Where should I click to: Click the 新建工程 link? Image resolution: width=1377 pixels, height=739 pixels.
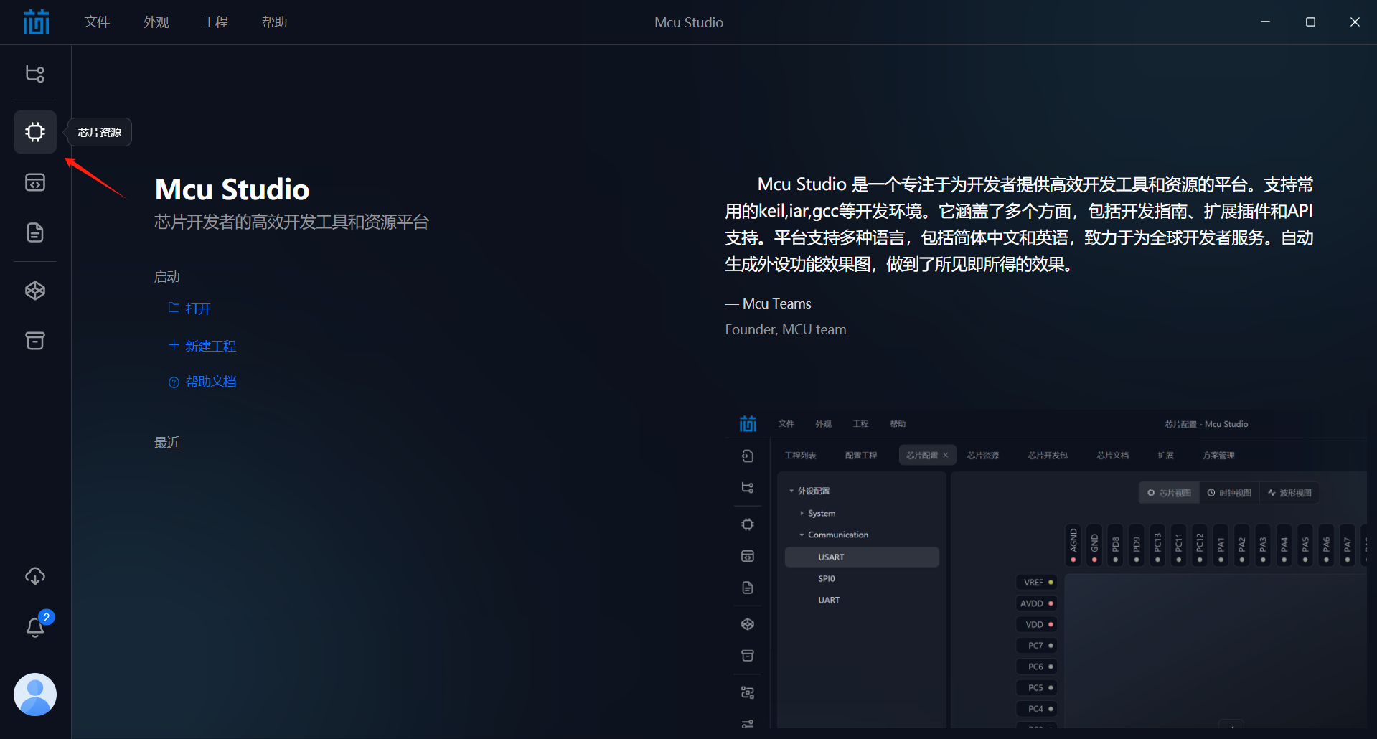pos(211,345)
